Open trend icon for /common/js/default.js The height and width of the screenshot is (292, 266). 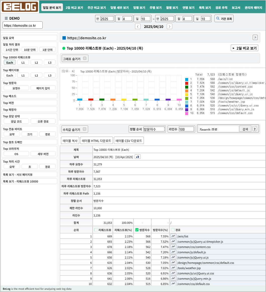pyautogui.click(x=173, y=252)
